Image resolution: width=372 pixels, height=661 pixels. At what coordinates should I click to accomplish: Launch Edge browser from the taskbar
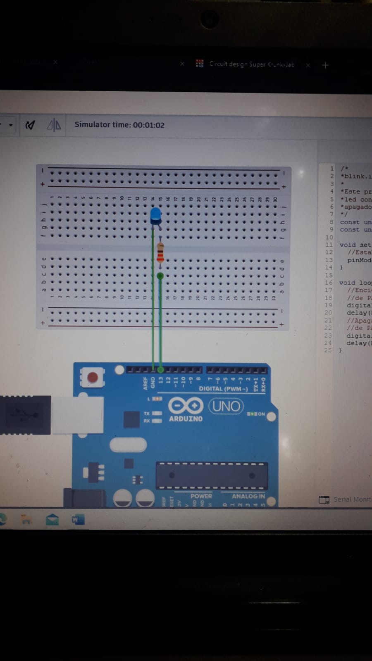pos(3,520)
